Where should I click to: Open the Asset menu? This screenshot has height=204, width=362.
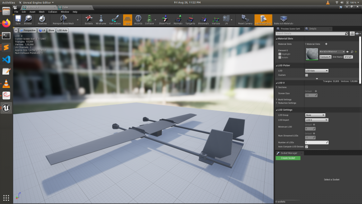[x=32, y=12]
